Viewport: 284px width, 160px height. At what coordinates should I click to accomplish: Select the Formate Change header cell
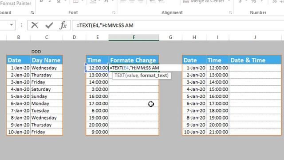pyautogui.click(x=134, y=60)
